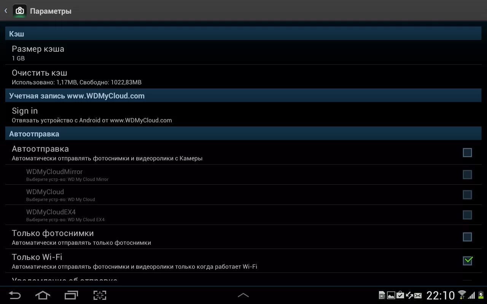The width and height of the screenshot is (487, 304).
Task: Tap the battery charging status icon
Action: click(x=480, y=295)
